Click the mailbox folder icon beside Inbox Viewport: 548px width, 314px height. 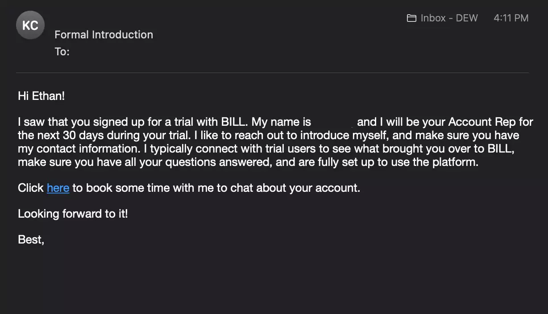(411, 18)
